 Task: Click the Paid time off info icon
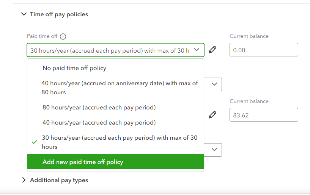[63, 36]
